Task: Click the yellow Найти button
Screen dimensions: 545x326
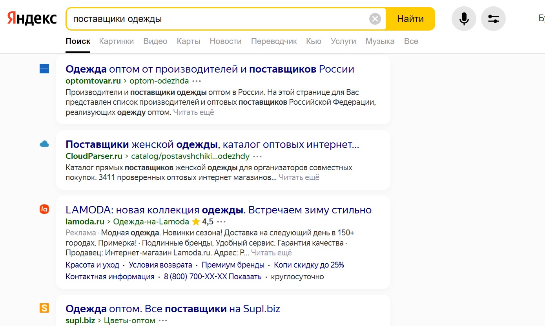Action: tap(410, 19)
